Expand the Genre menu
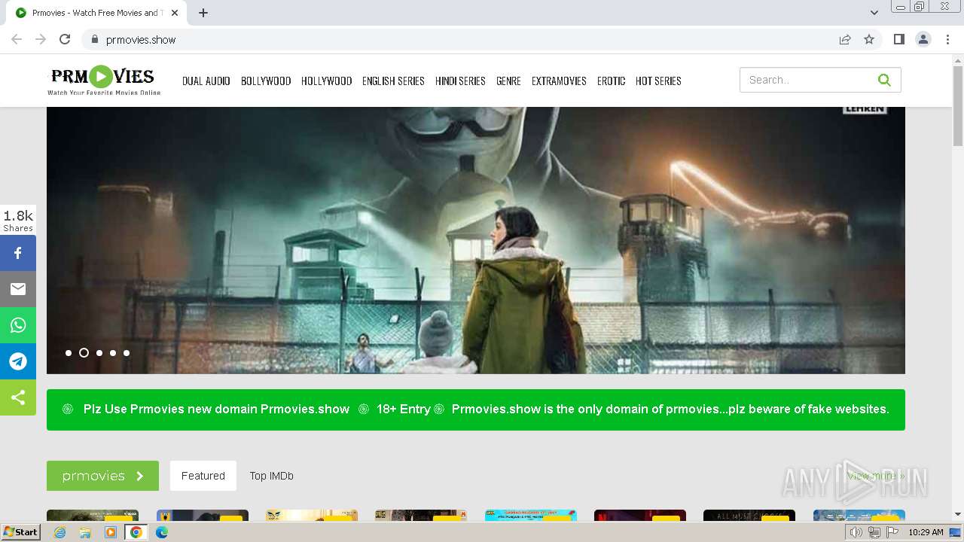The image size is (964, 542). (508, 81)
